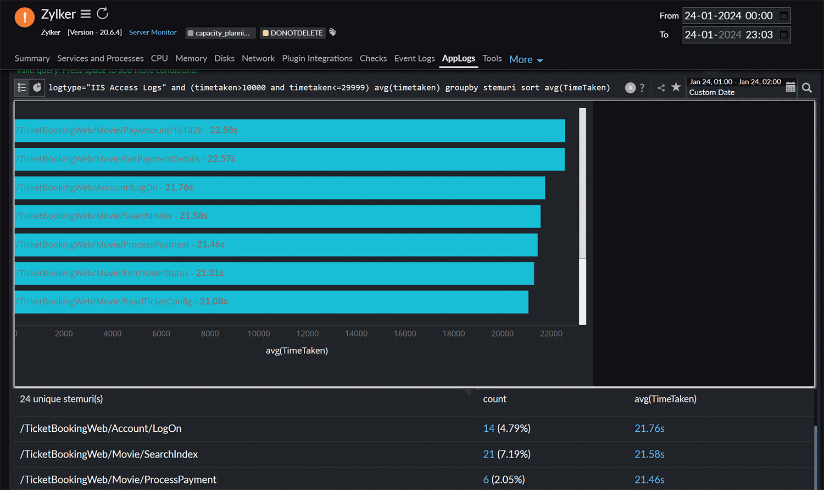824x490 pixels.
Task: Open query help via the question mark icon
Action: (x=642, y=87)
